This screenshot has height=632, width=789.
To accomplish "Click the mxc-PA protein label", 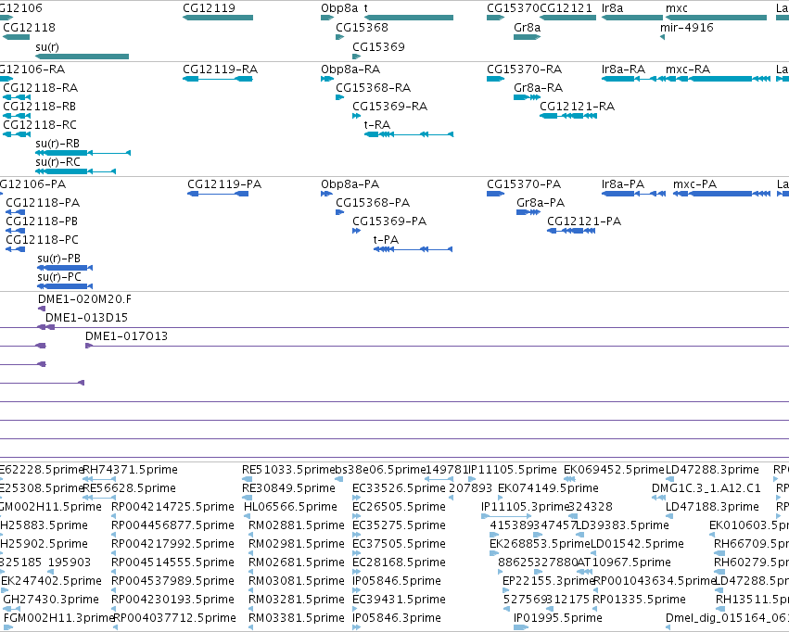I will coord(695,184).
